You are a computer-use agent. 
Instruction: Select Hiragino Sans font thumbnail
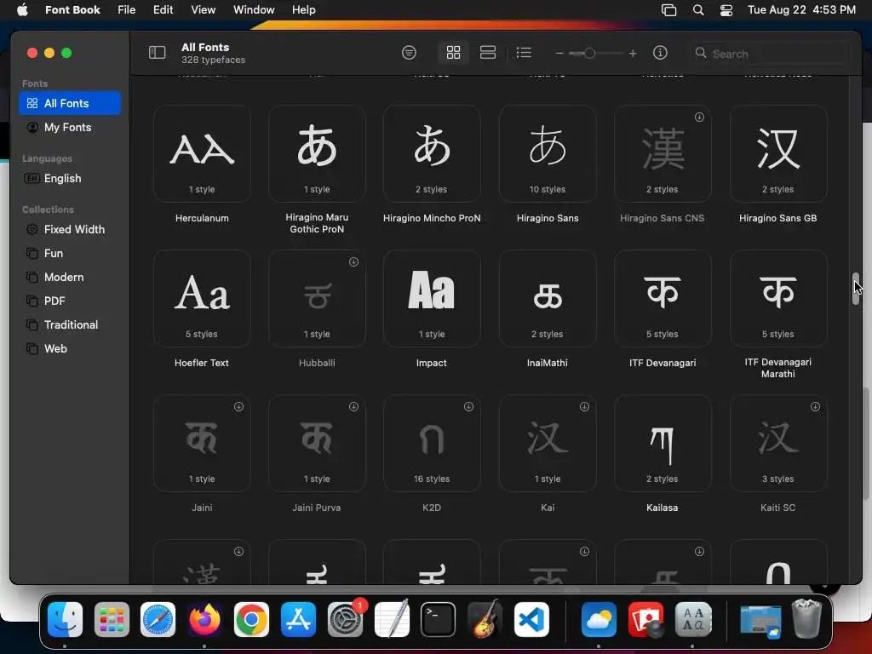point(548,153)
